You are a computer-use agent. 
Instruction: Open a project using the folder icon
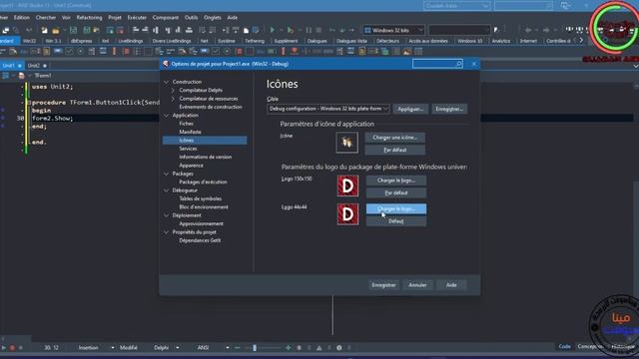point(56,30)
